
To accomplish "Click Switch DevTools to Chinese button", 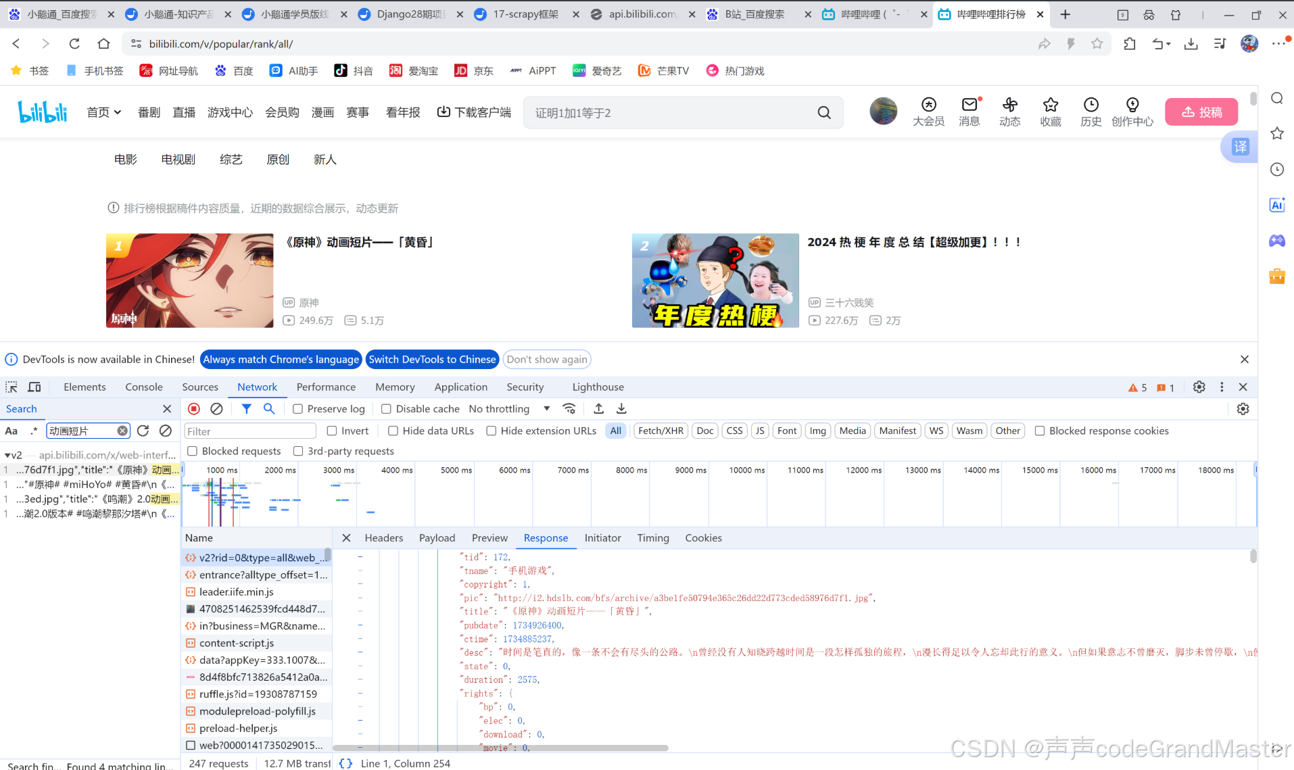I will 432,360.
